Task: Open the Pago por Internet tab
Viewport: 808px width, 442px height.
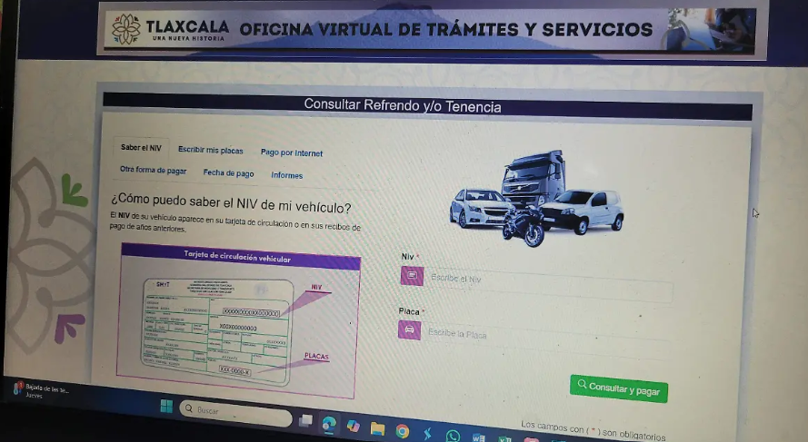Action: pos(292,152)
